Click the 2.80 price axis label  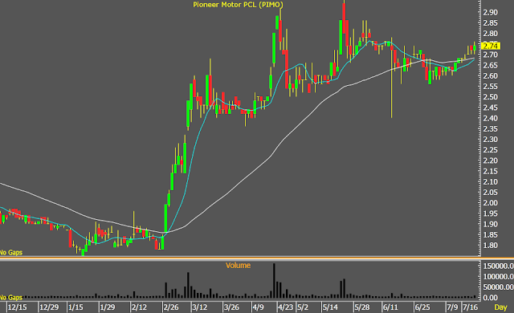[490, 34]
